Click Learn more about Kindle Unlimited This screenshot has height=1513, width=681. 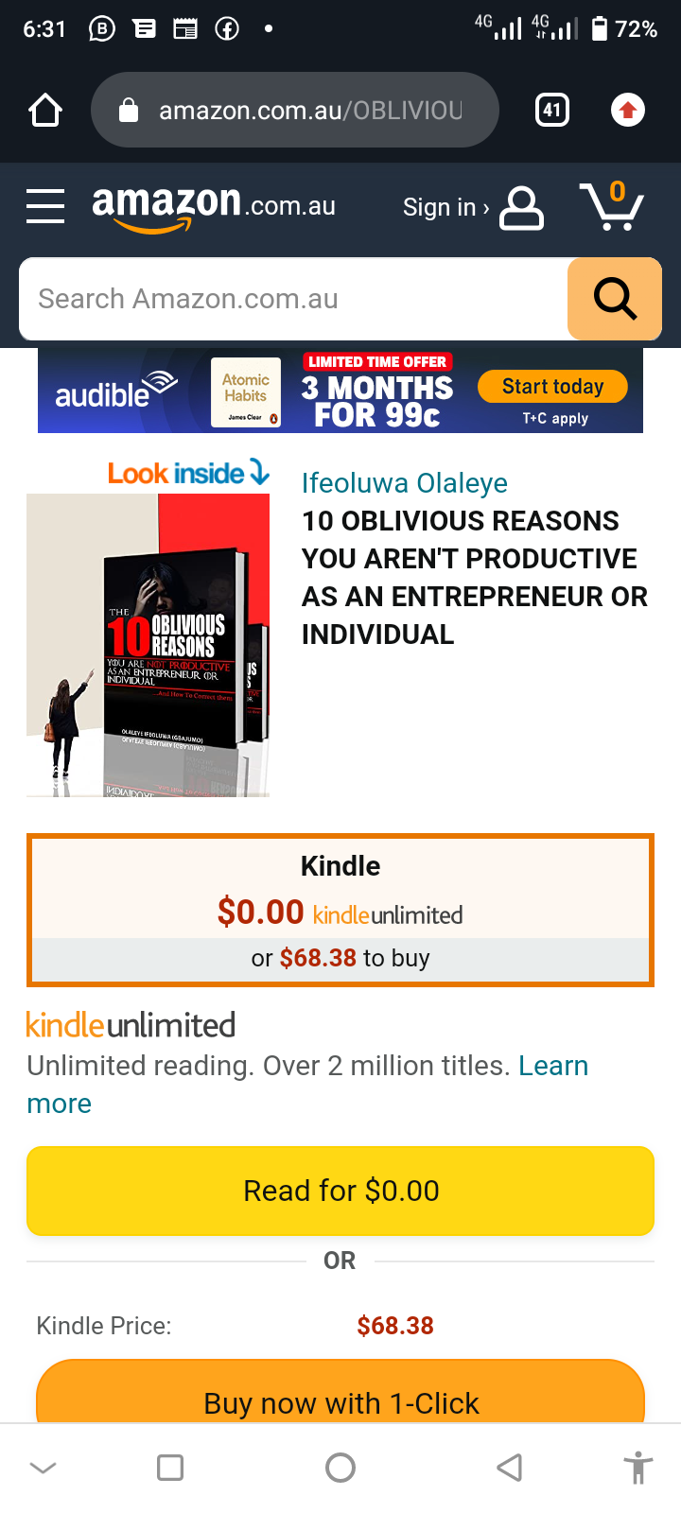coord(307,1085)
